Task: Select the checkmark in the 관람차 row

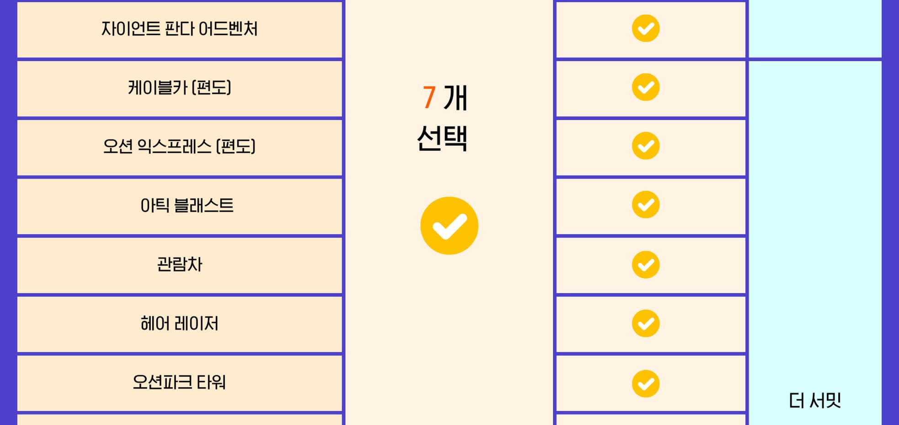Action: click(645, 265)
